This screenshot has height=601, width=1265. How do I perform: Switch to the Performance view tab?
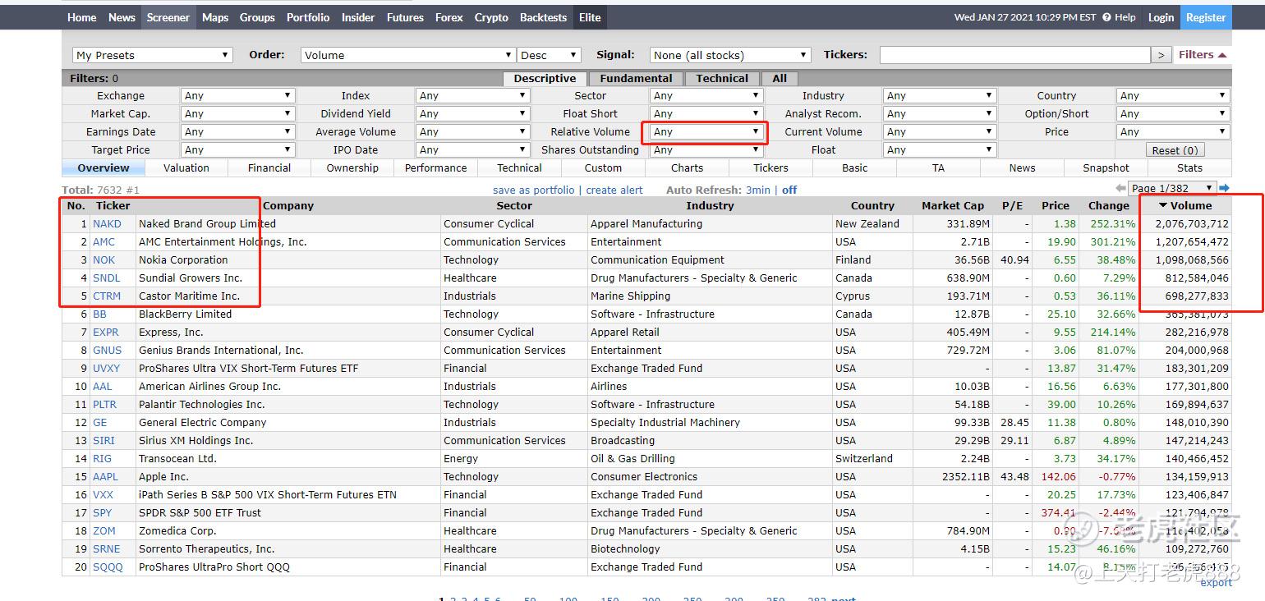click(436, 168)
